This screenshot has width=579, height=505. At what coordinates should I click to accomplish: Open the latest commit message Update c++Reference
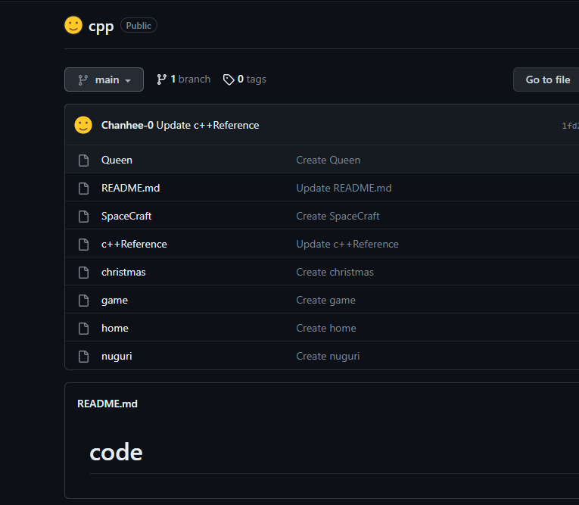[207, 125]
